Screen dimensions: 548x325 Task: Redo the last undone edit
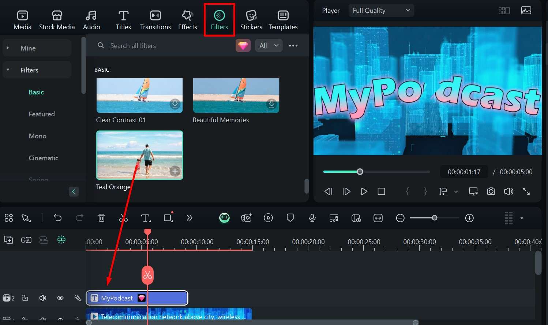(79, 218)
